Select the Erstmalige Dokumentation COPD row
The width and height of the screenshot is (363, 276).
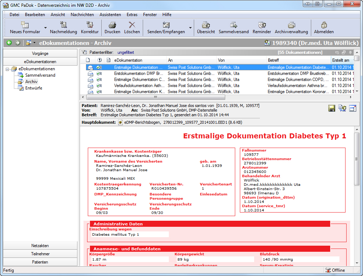220,80
